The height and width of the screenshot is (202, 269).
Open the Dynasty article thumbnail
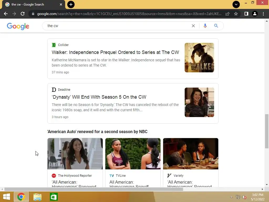(x=199, y=102)
